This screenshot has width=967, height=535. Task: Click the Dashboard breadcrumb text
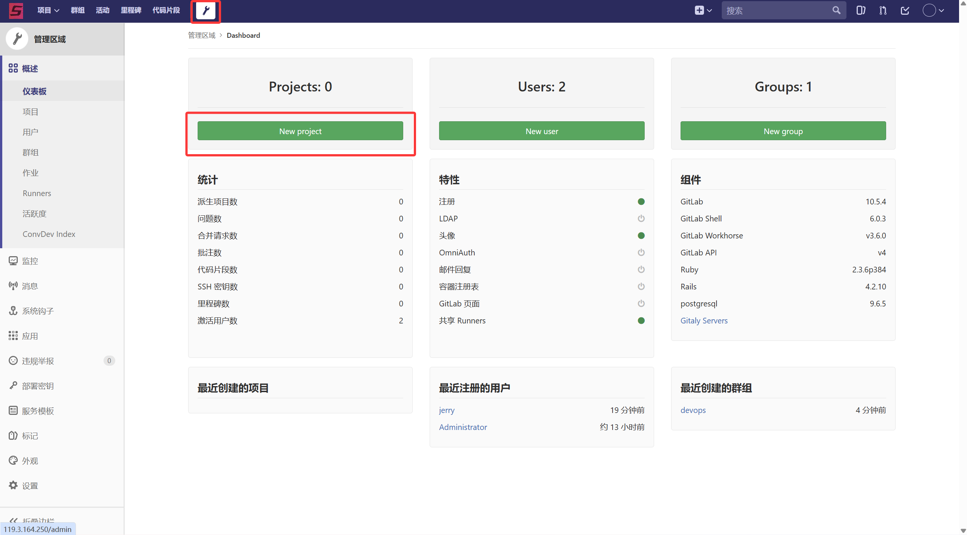243,35
